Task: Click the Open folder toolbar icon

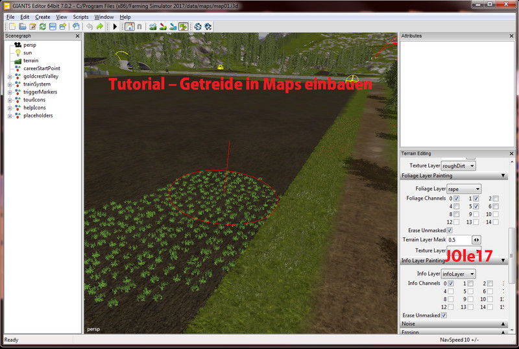Action: pyautogui.click(x=23, y=27)
